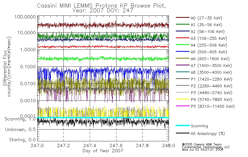Click the navy A2 legend line
This screenshot has width=248, height=157.
tap(183, 31)
